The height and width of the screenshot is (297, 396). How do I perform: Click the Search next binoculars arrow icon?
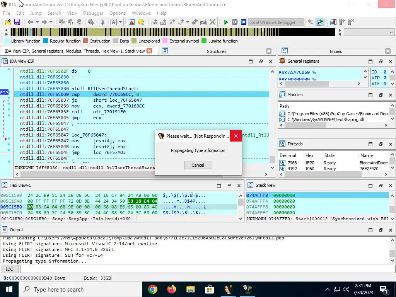tap(91, 22)
